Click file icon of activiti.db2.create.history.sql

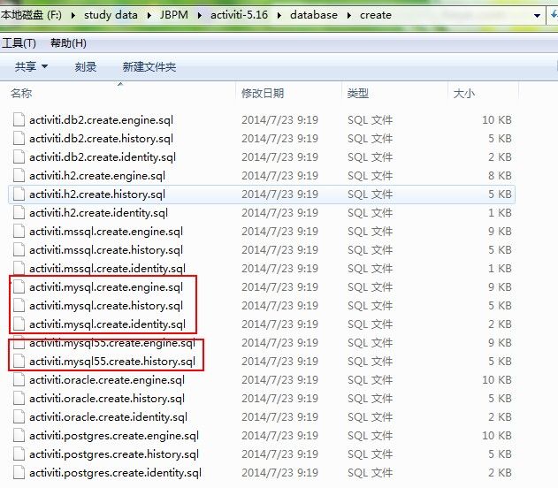click(19, 138)
